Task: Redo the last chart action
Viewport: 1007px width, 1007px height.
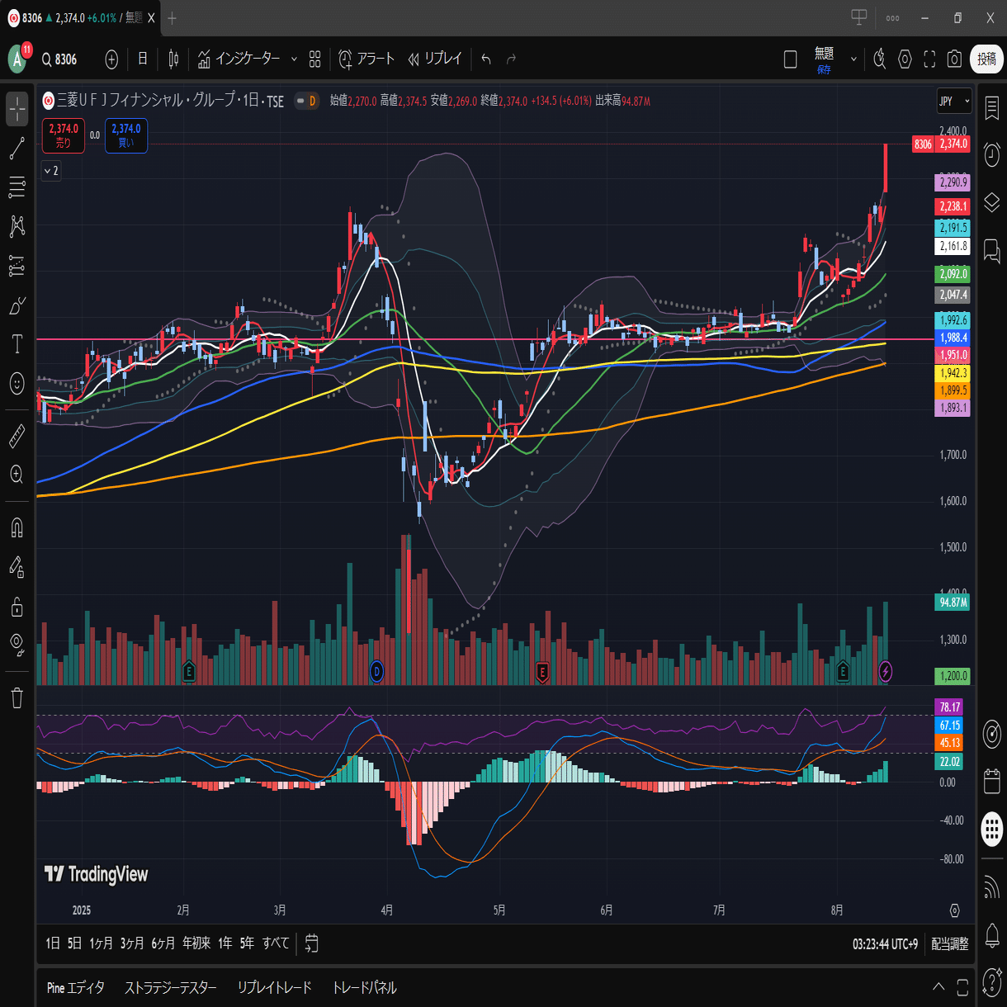Action: (x=511, y=59)
